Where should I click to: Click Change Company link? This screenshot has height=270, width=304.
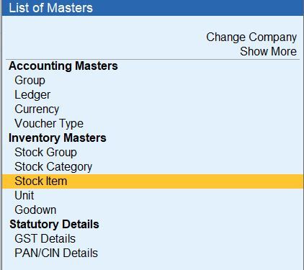click(x=251, y=37)
